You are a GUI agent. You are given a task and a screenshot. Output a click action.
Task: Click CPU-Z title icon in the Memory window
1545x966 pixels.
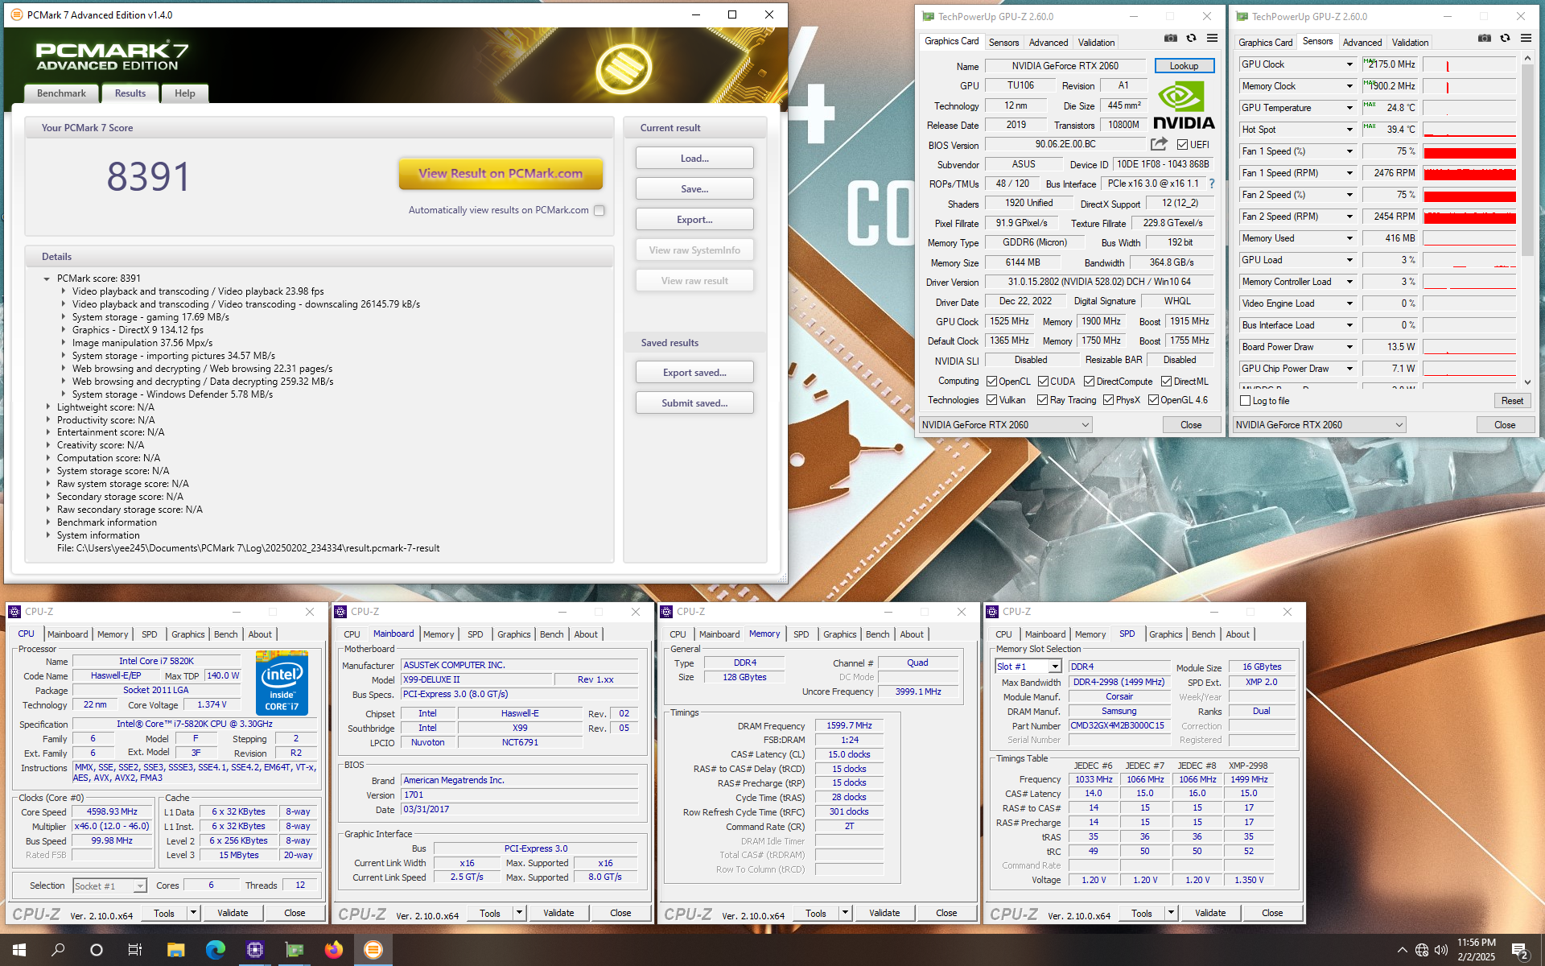point(666,612)
